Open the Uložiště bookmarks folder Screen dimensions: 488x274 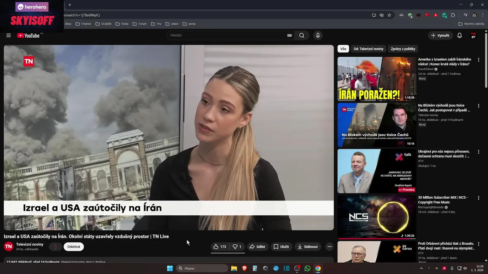103,24
